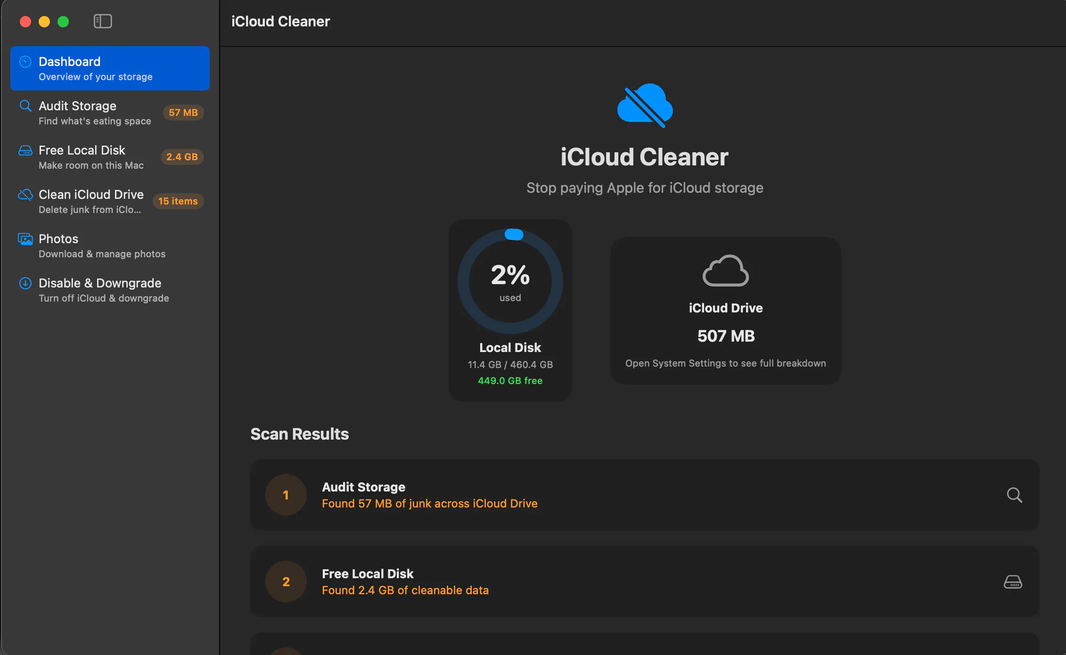
Task: Maximize the window with the green button
Action: pos(63,22)
